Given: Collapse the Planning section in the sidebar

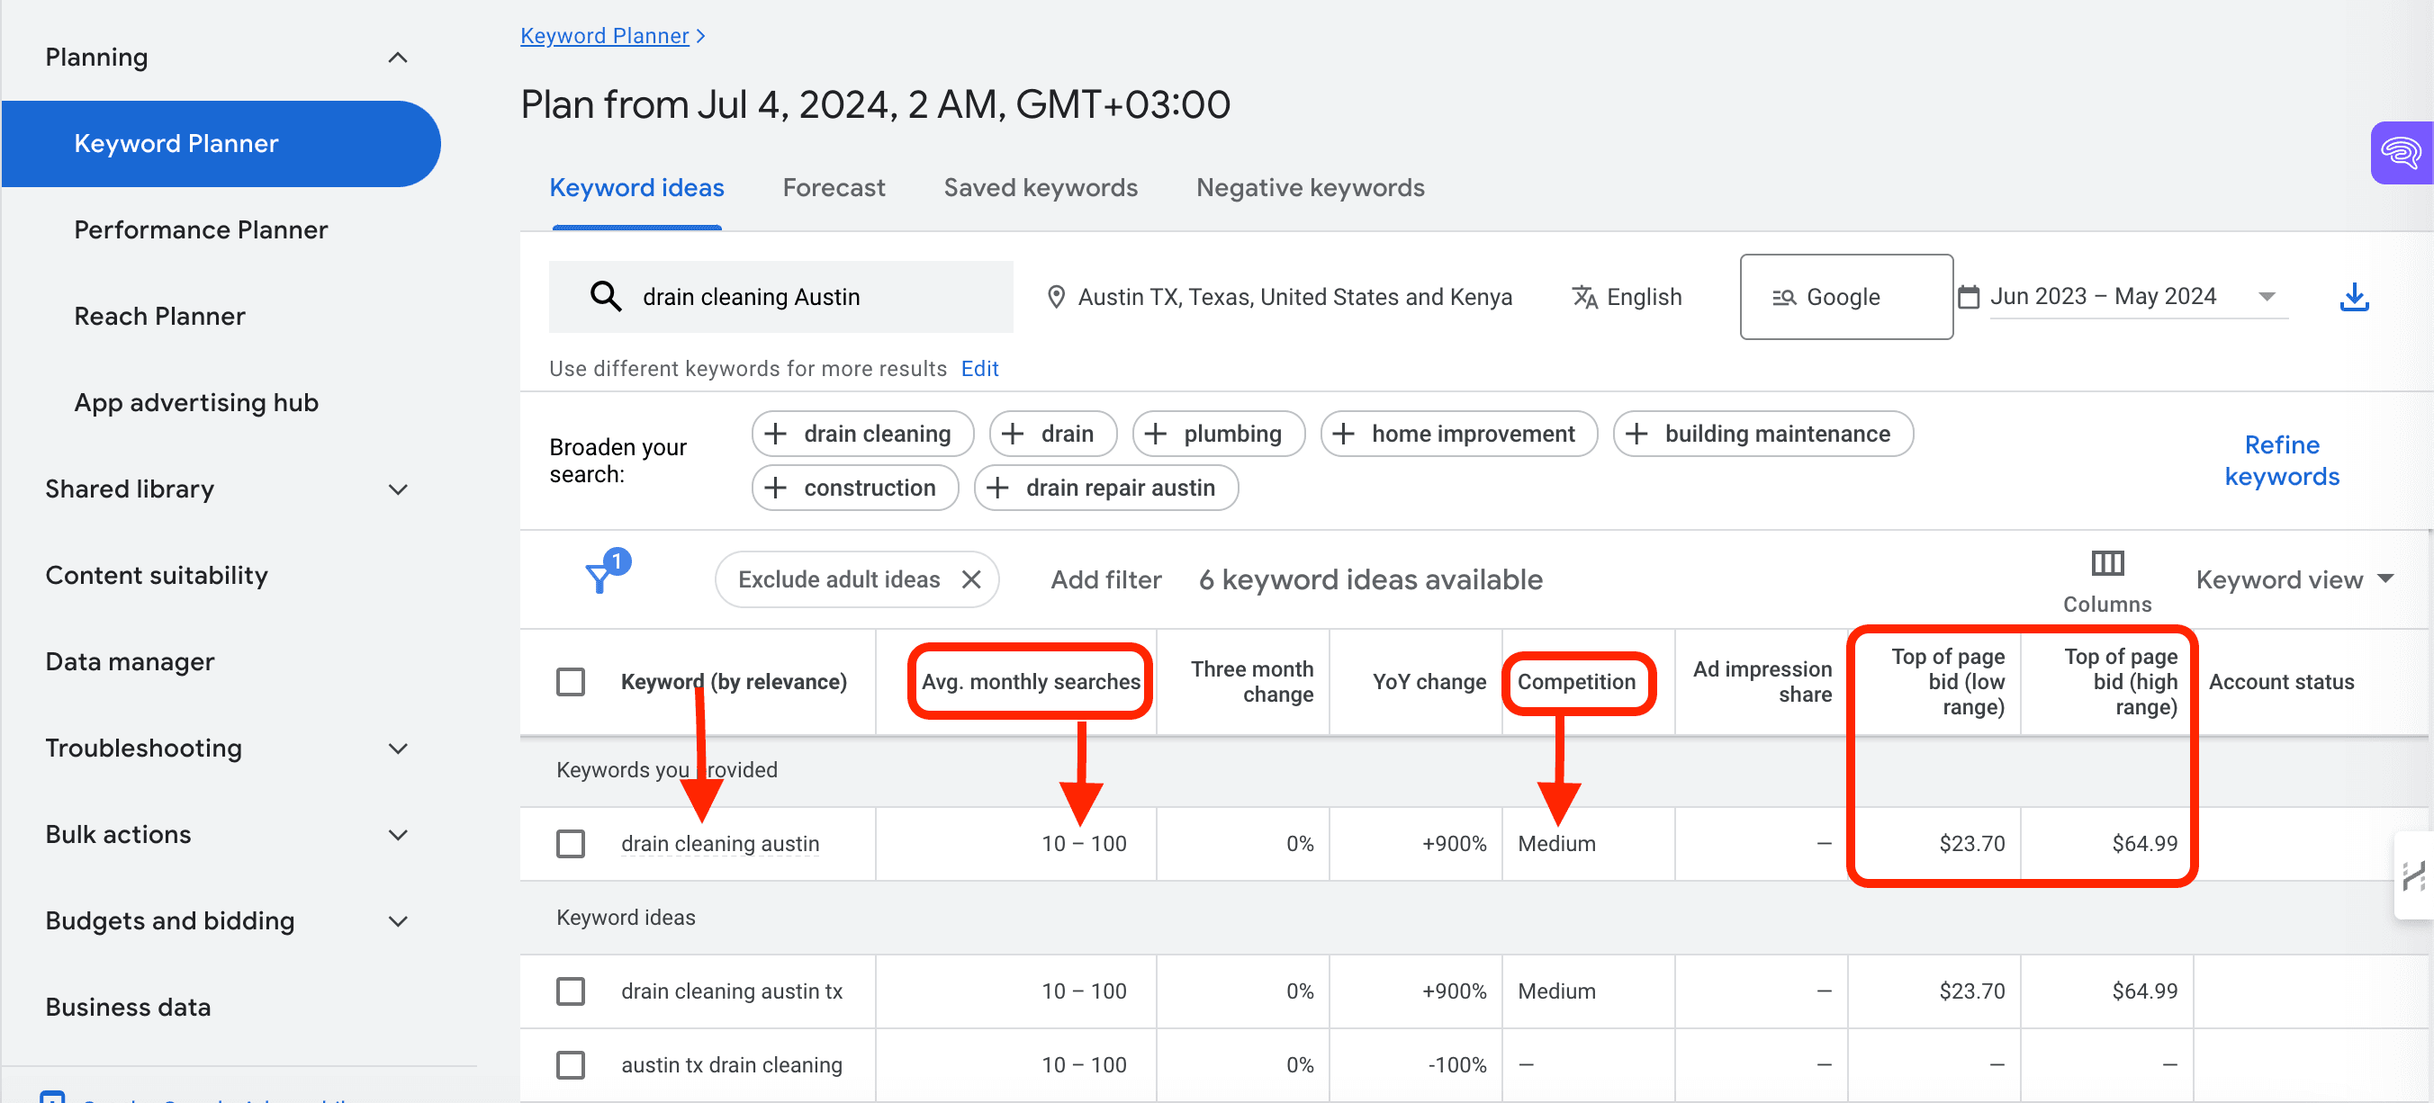Looking at the screenshot, I should pyautogui.click(x=398, y=57).
